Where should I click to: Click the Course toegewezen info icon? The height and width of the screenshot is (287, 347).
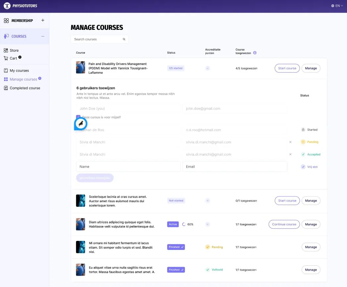point(255,53)
